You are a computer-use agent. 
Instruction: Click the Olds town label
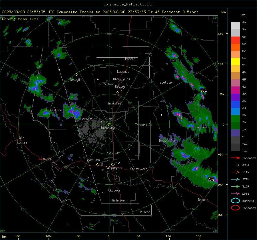109,119
